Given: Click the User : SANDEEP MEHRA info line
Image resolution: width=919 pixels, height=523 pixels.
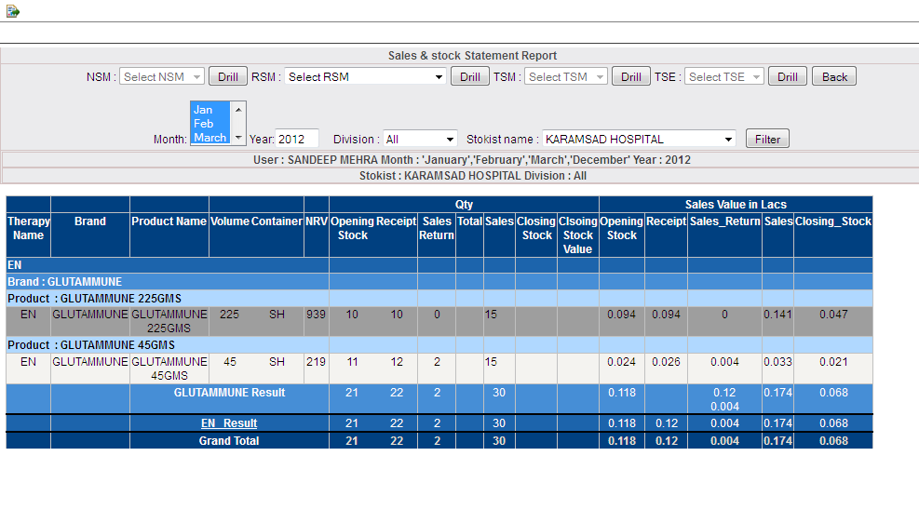Looking at the screenshot, I should click(472, 159).
